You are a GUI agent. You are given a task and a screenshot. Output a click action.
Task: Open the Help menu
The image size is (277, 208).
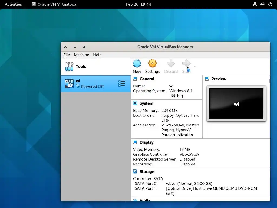(x=97, y=55)
